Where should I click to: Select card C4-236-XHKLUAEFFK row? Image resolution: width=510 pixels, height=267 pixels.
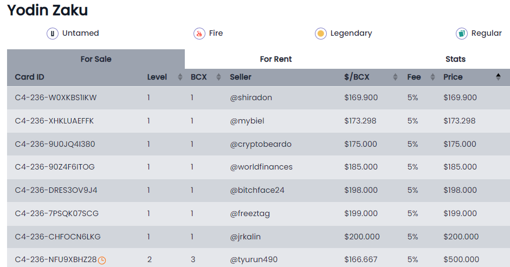[259, 121]
